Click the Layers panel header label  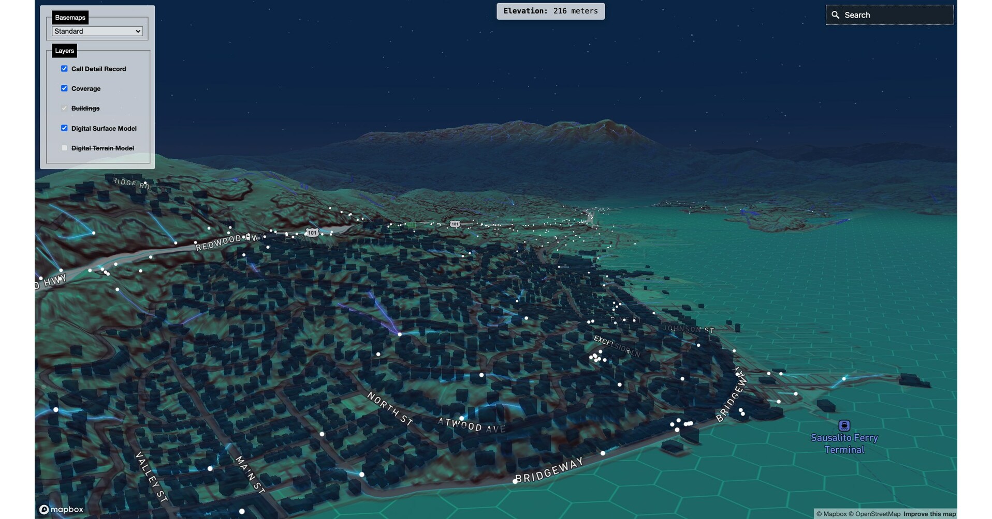click(x=64, y=50)
